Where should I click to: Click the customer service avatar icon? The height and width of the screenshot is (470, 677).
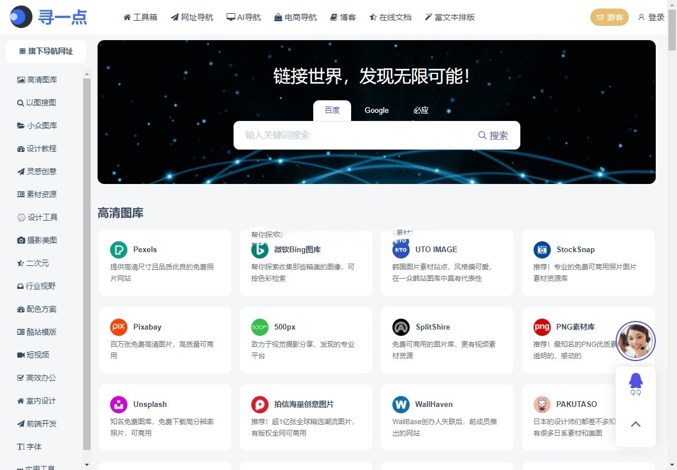[636, 340]
